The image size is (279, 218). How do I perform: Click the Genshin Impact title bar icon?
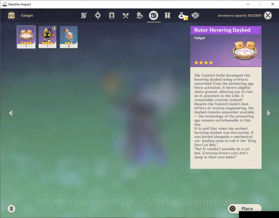pos(4,4)
